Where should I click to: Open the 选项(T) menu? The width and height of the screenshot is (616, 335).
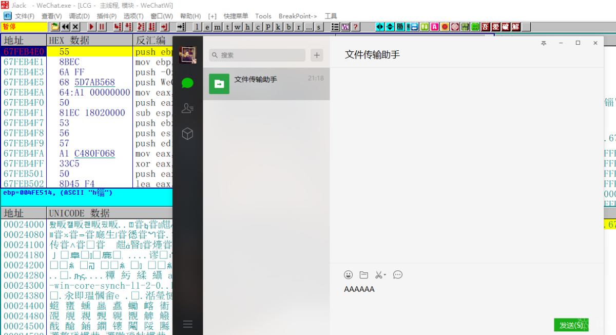pyautogui.click(x=133, y=16)
